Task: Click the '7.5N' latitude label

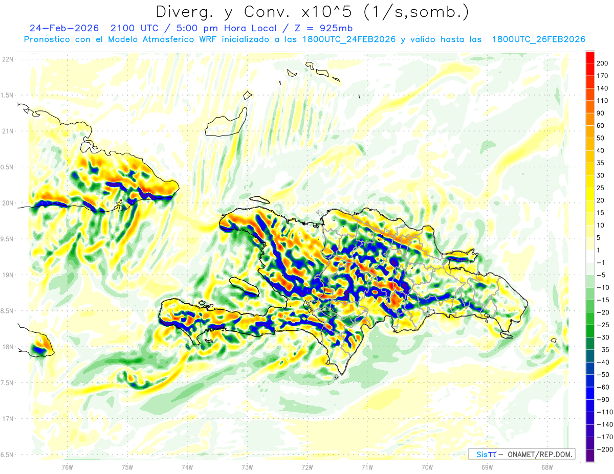Action: (8, 383)
